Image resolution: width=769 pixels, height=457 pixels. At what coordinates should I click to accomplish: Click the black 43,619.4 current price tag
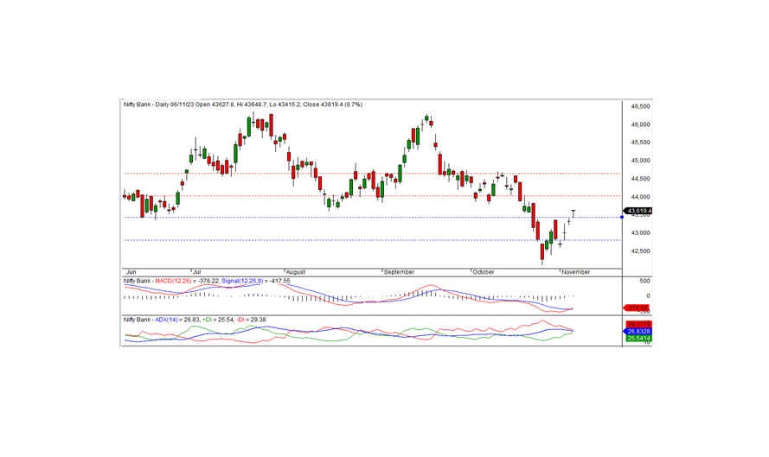point(638,211)
